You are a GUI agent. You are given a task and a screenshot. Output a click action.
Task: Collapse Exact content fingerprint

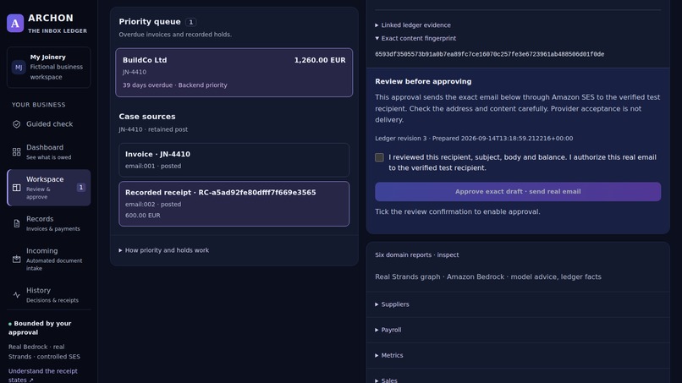point(415,38)
